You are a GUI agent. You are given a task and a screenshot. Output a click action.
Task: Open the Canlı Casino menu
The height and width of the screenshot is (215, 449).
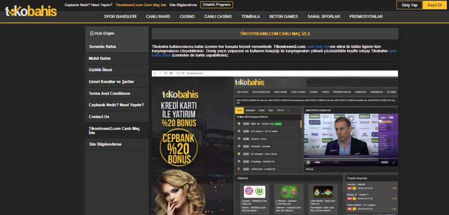[218, 17]
